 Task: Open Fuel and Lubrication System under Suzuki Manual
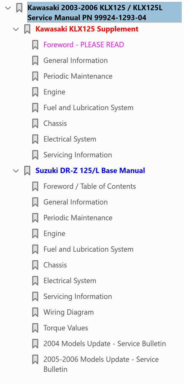(x=88, y=249)
